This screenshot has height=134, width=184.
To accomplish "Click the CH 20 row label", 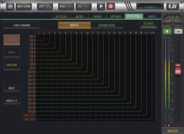I will point(32,112).
